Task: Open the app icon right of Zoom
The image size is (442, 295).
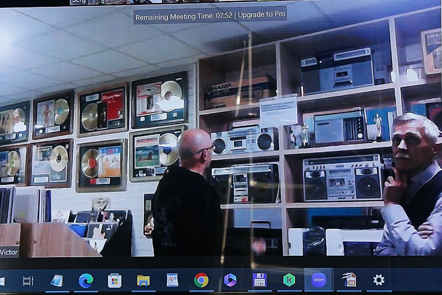Action: 349,279
